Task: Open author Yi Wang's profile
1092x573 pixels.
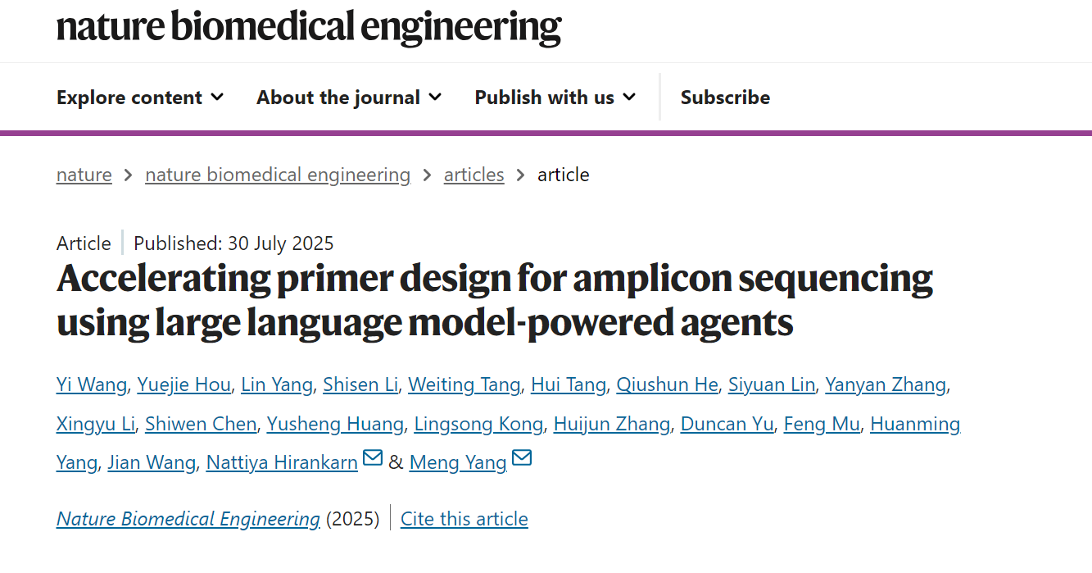Action: coord(92,384)
